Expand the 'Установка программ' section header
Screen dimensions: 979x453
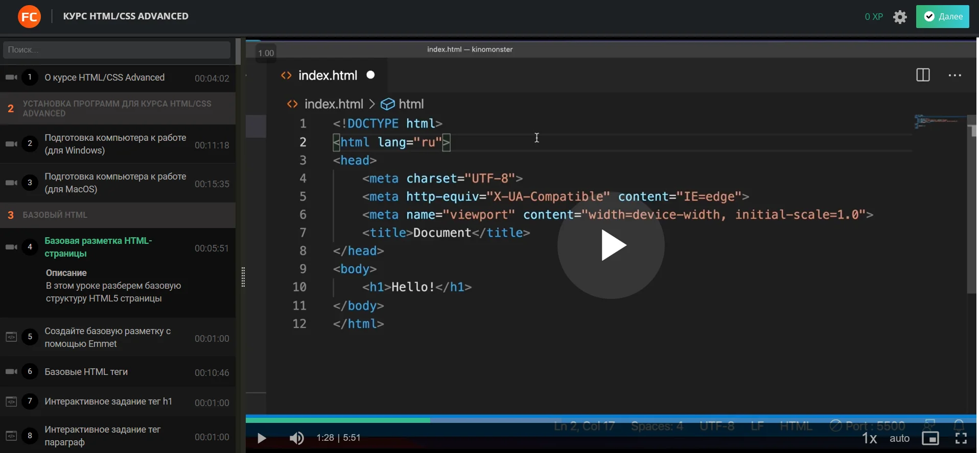pyautogui.click(x=118, y=108)
